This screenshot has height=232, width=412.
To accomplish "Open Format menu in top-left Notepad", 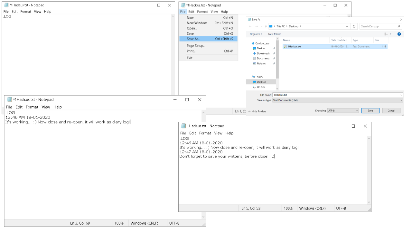I will pos(26,12).
